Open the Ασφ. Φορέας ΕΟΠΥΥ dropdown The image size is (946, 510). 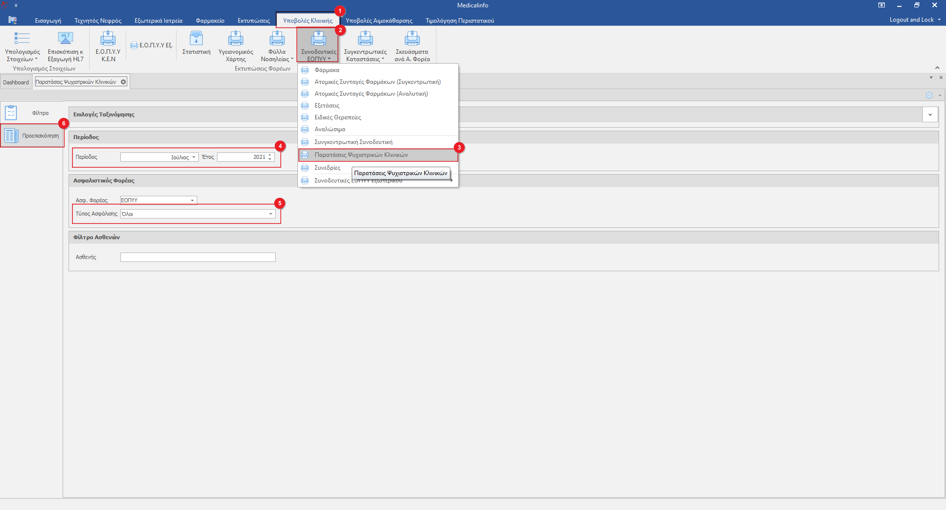point(192,200)
